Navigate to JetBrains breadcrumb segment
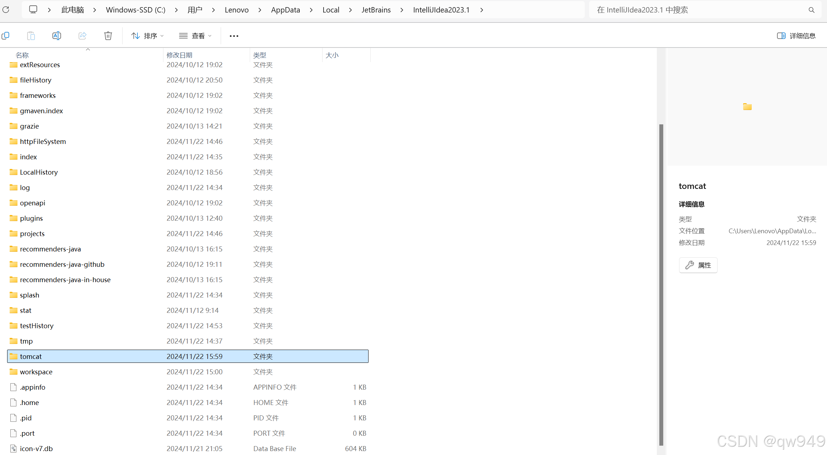827x455 pixels. tap(376, 10)
